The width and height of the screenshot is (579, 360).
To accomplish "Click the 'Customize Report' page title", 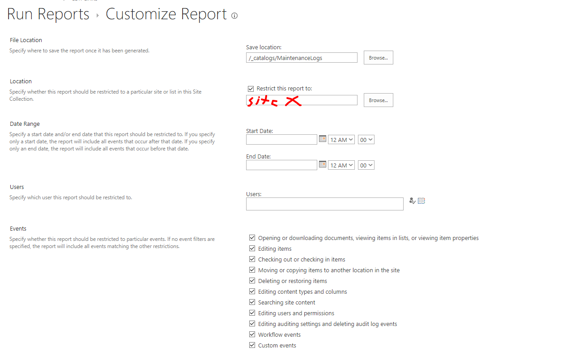I will [166, 14].
